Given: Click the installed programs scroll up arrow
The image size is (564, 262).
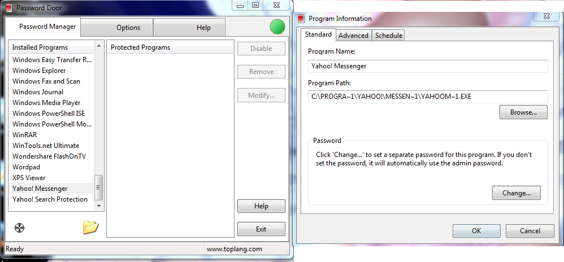Looking at the screenshot, I should click(x=98, y=46).
